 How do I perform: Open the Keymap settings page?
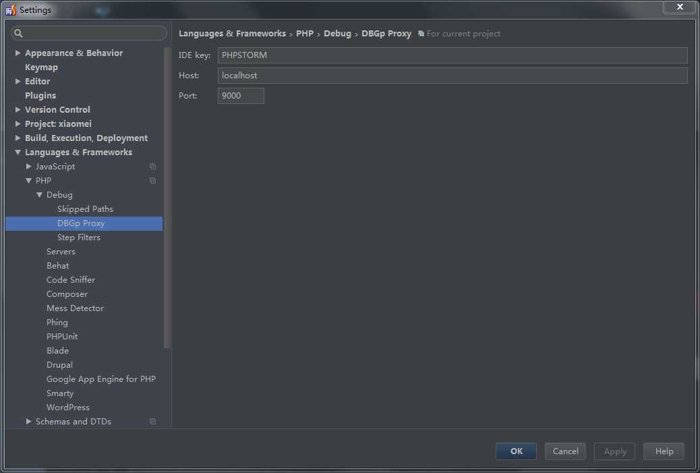coord(42,67)
